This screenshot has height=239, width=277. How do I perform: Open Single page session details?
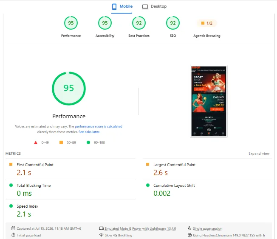(x=208, y=228)
